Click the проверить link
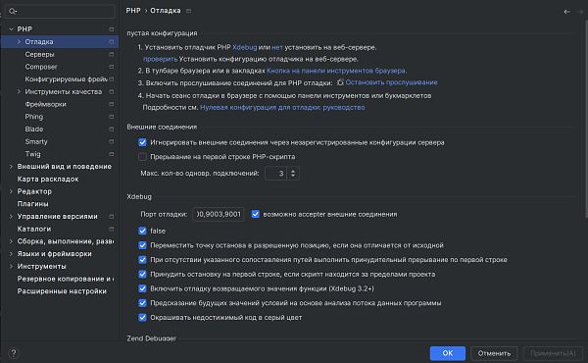Screen dimensions: 588x363 [x=160, y=59]
